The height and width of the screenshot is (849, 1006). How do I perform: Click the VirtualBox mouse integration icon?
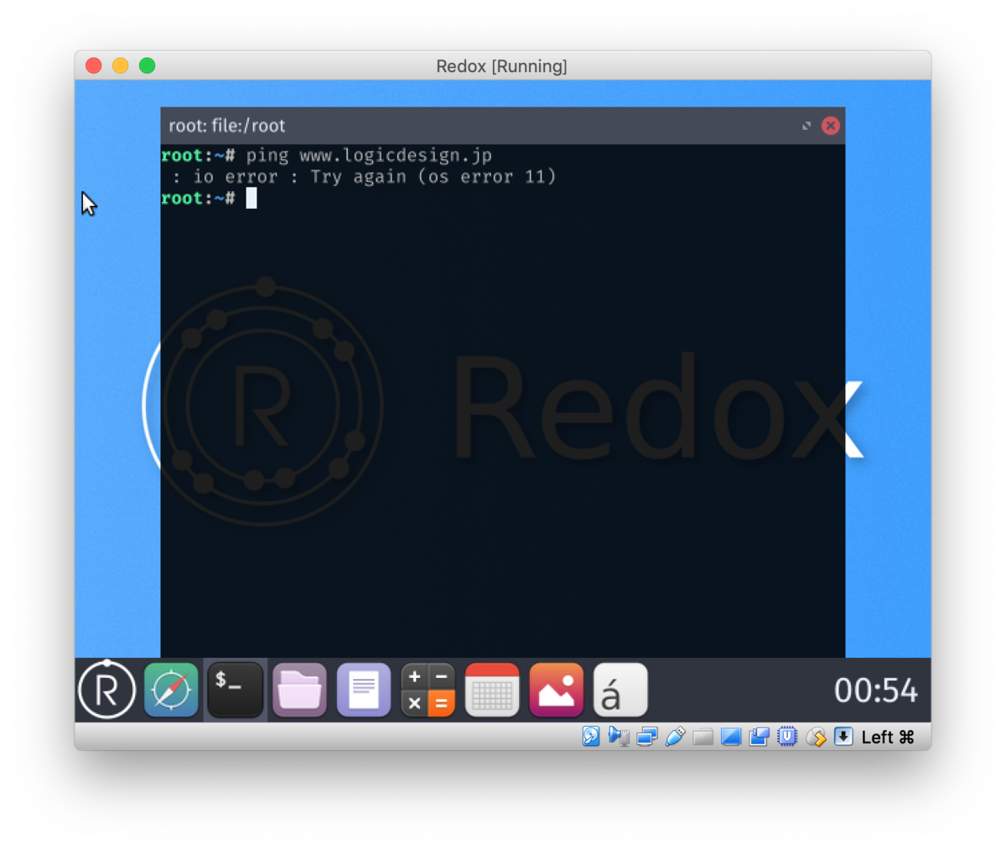pyautogui.click(x=816, y=737)
